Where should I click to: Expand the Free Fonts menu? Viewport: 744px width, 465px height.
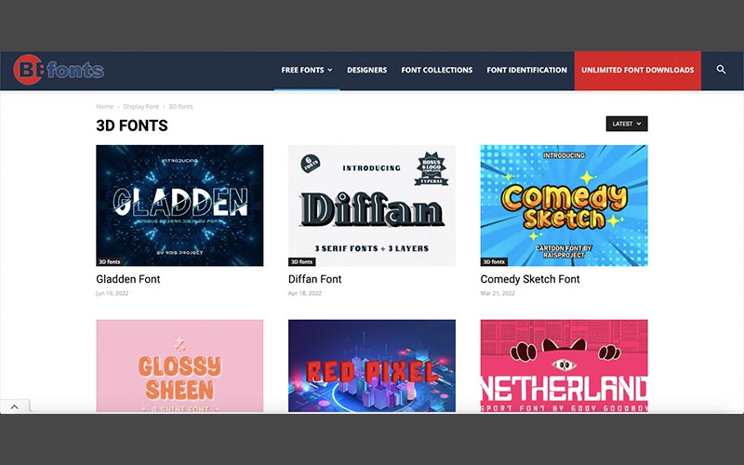pyautogui.click(x=307, y=71)
